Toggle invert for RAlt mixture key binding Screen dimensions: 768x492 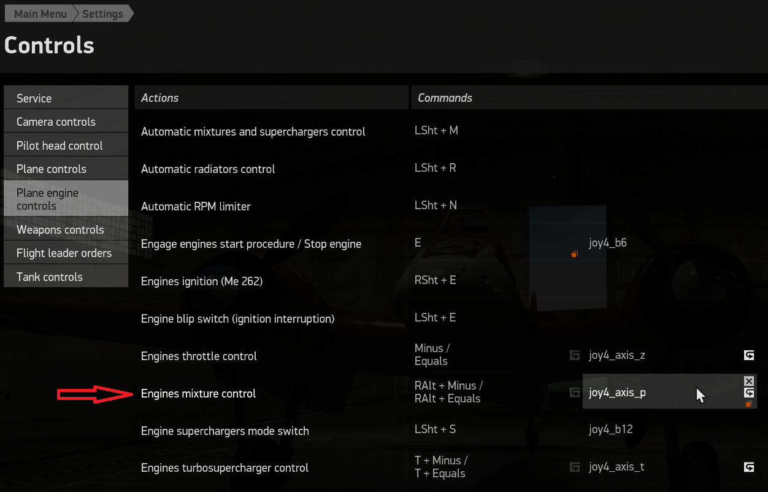[x=575, y=393]
